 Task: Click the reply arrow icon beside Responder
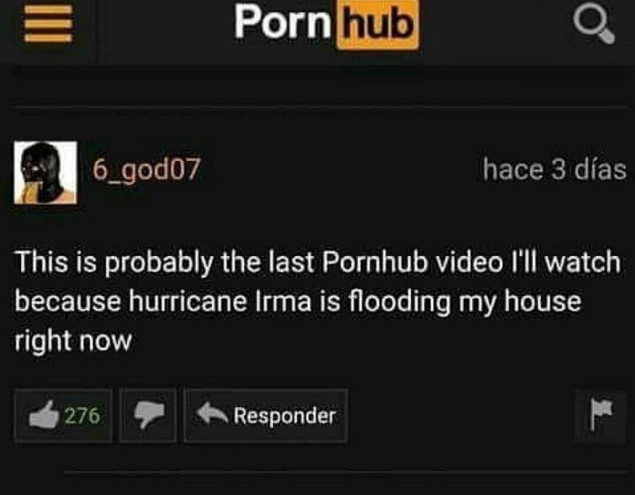(x=212, y=413)
